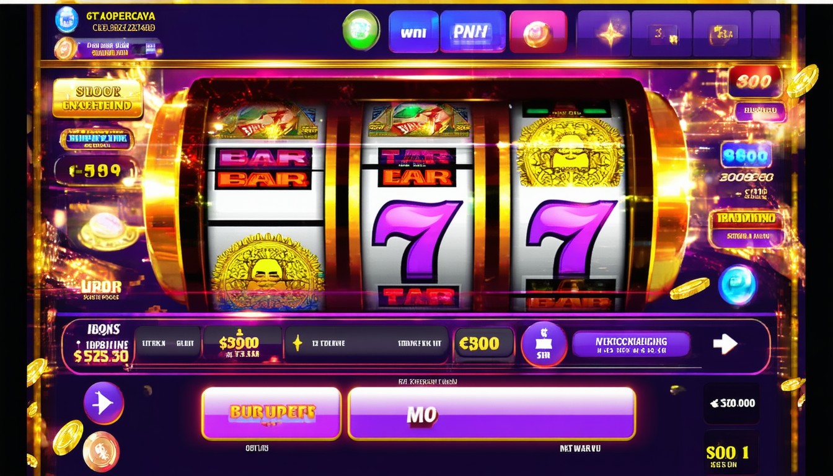Click the round purple coin button
Screen dimensions: 833x476
click(x=544, y=344)
